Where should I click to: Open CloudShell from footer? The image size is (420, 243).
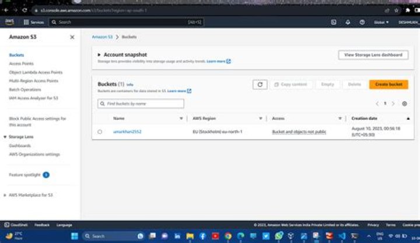pyautogui.click(x=16, y=225)
